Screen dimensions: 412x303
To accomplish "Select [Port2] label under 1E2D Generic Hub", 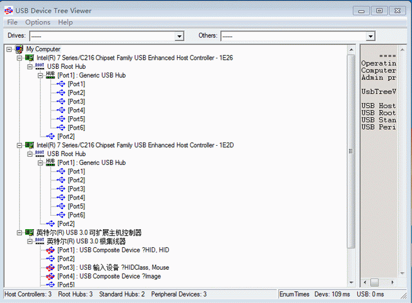I will 77,180.
